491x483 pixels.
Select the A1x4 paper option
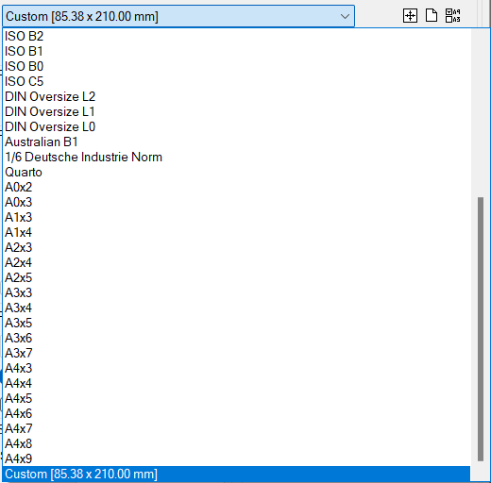(x=236, y=232)
